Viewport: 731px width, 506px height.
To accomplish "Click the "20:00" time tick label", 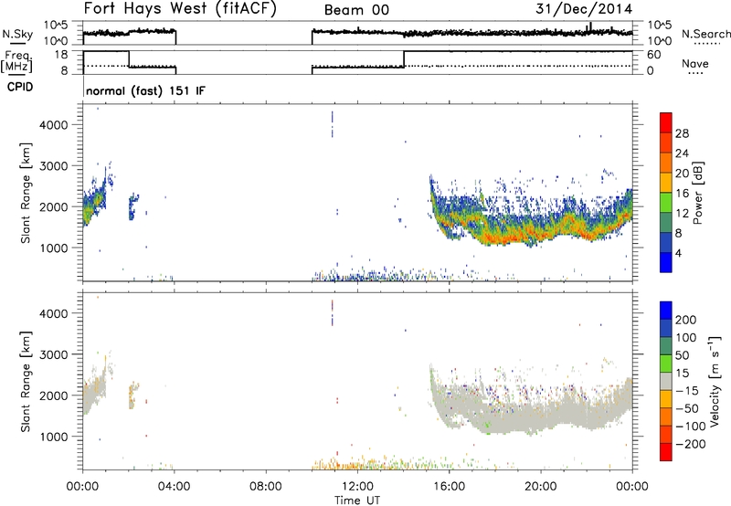I will point(541,487).
